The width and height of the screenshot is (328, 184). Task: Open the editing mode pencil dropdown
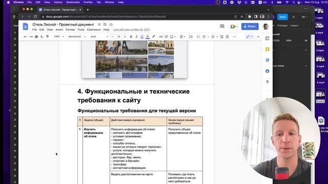tap(249, 37)
